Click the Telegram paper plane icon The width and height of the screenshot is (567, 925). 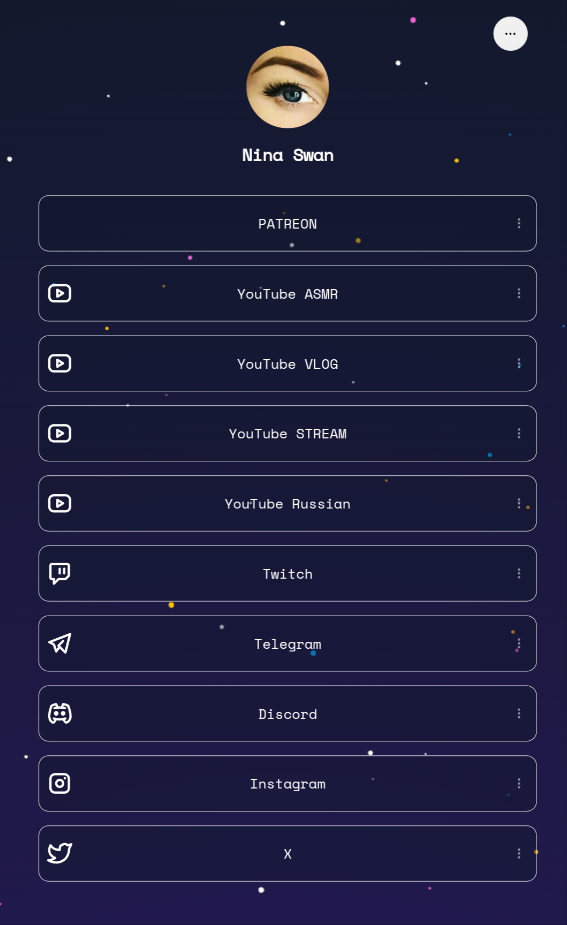[60, 643]
